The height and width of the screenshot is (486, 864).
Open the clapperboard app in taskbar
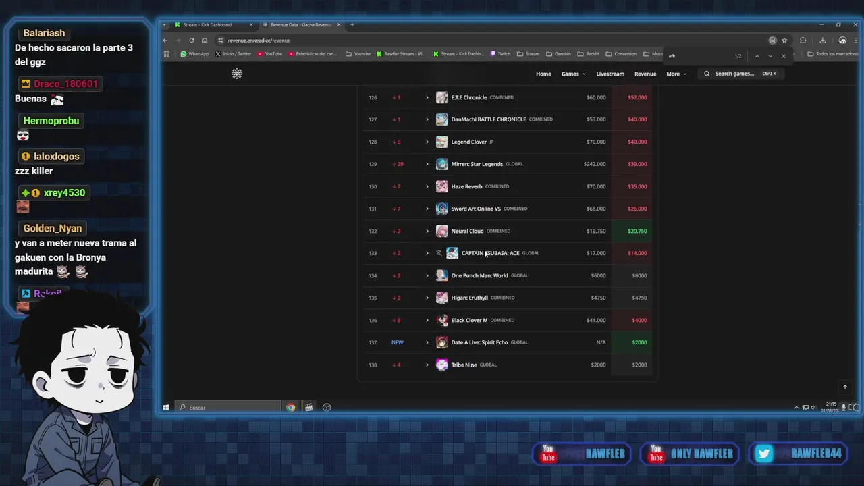[x=308, y=407]
